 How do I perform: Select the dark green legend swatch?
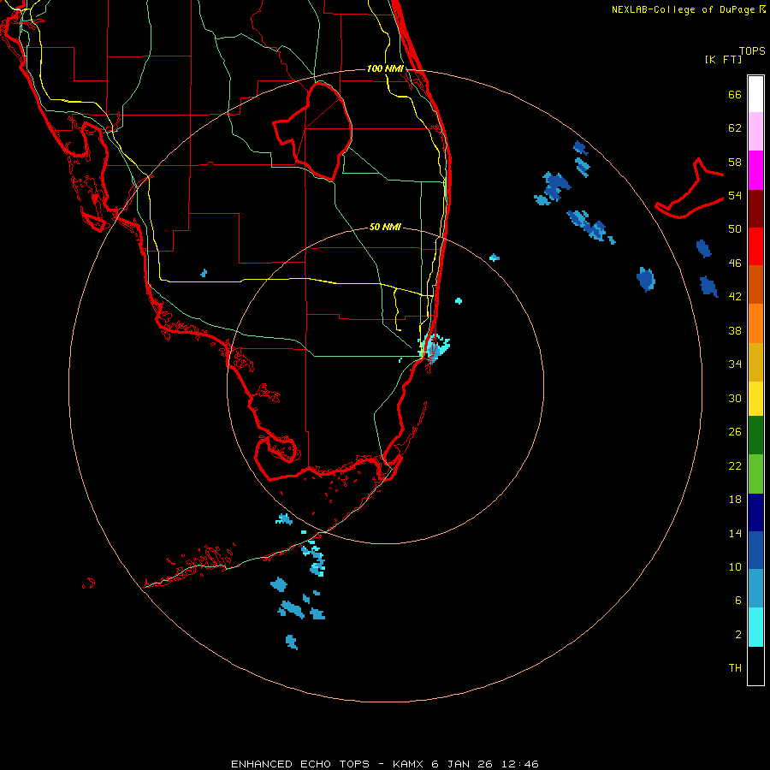pos(755,435)
